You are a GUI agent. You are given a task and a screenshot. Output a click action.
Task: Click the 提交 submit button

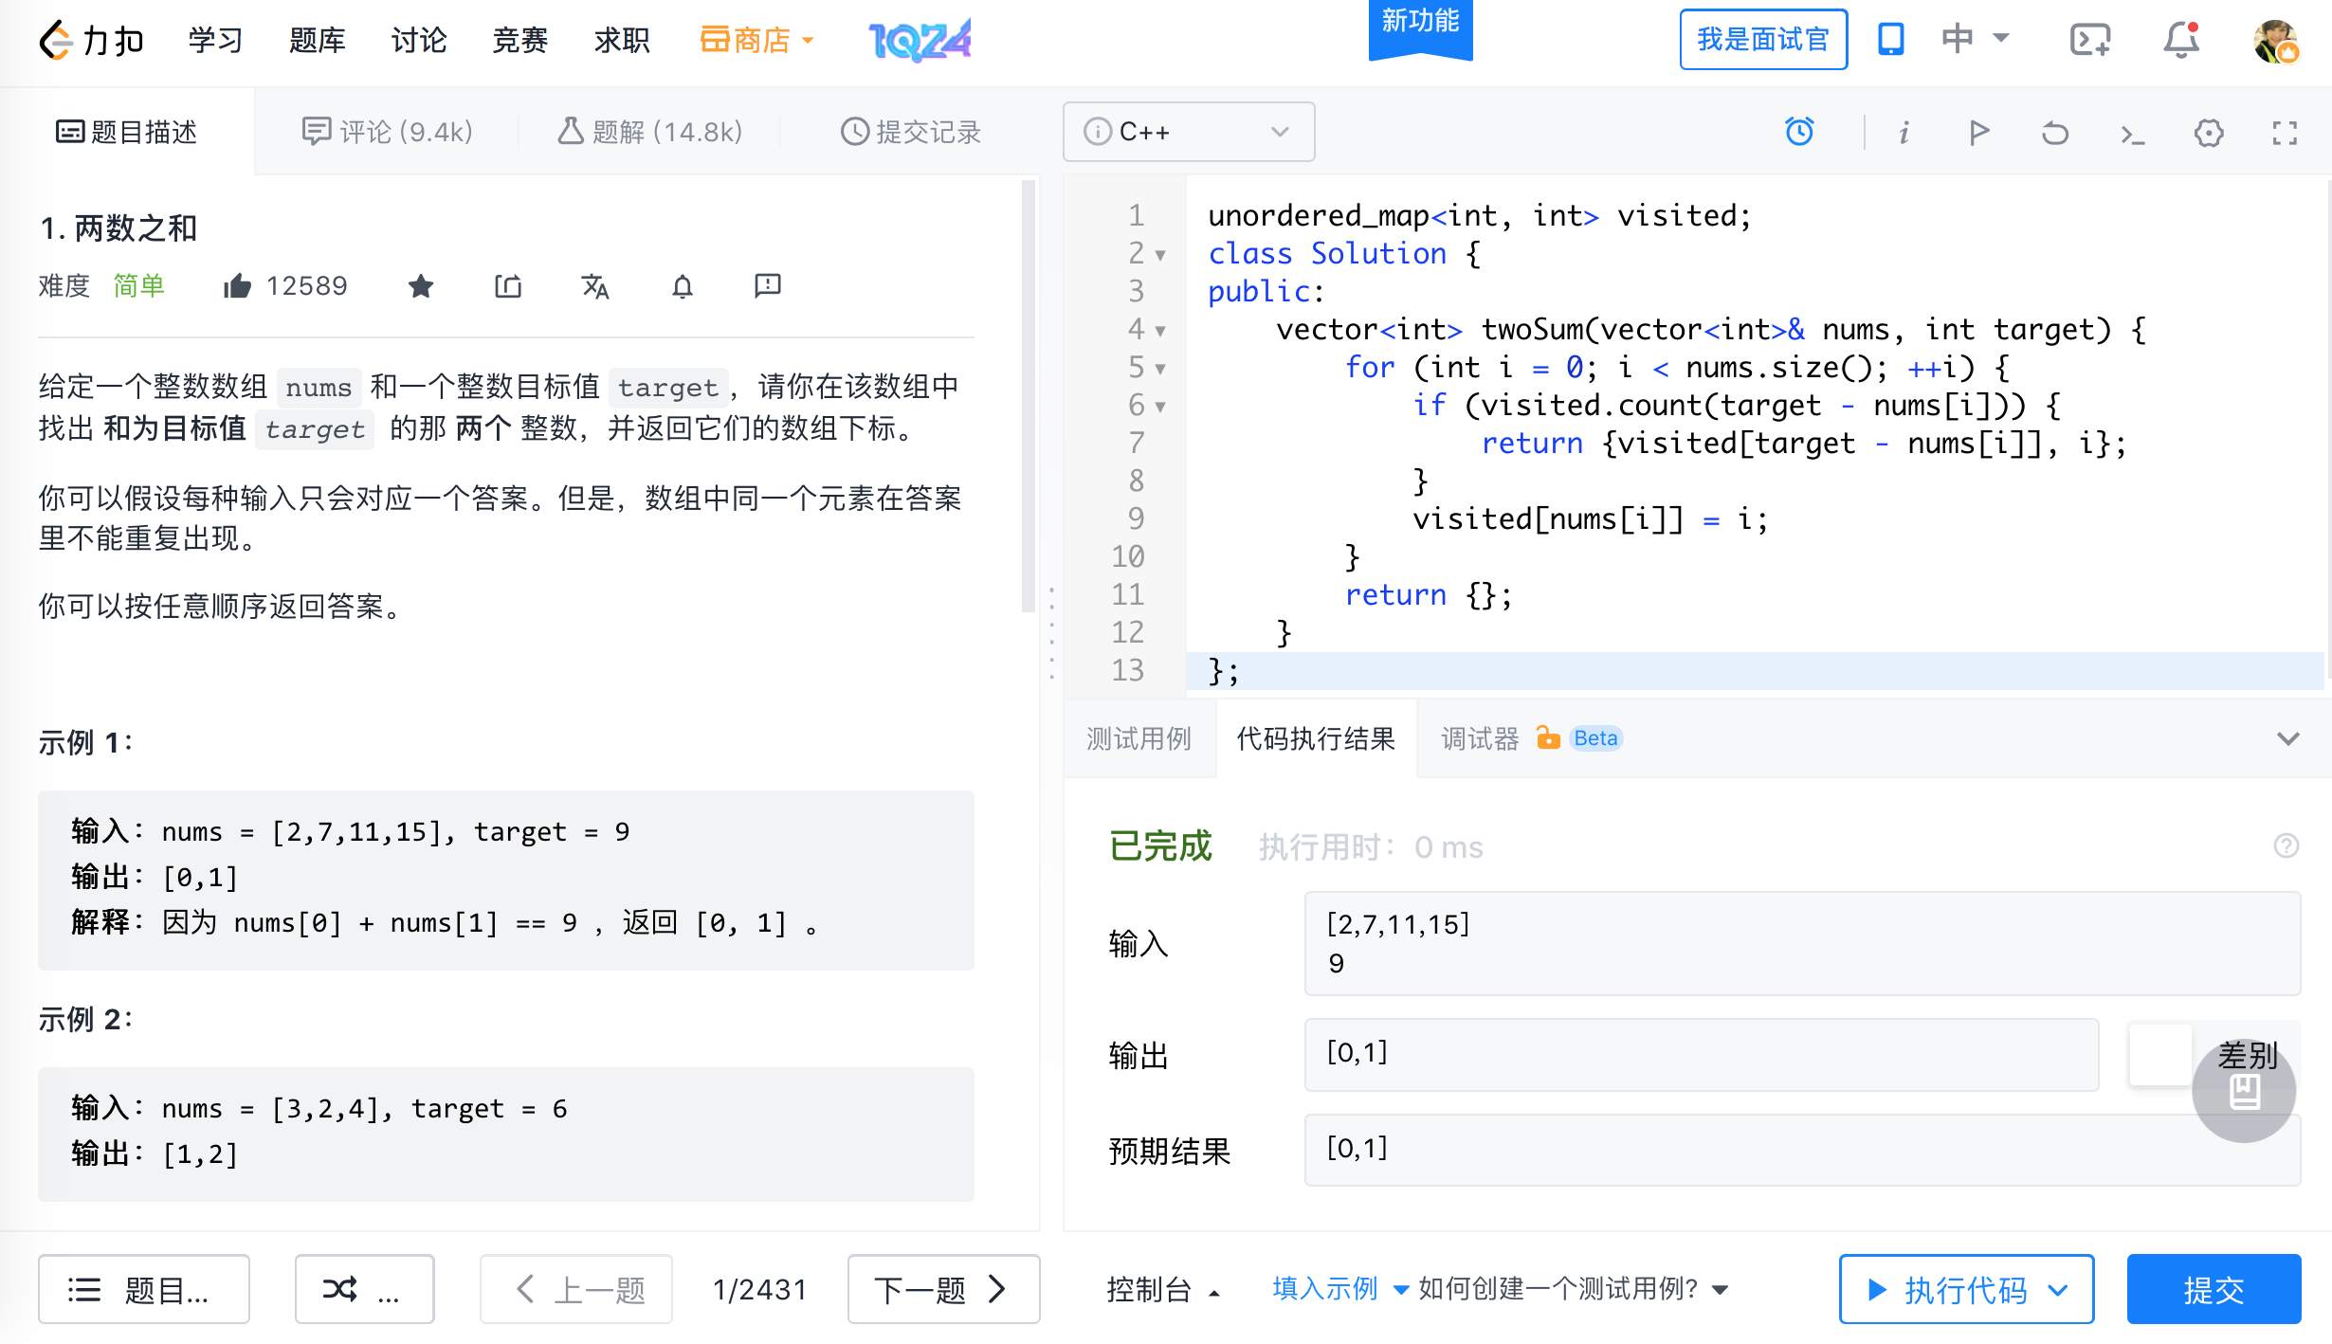tap(2213, 1289)
